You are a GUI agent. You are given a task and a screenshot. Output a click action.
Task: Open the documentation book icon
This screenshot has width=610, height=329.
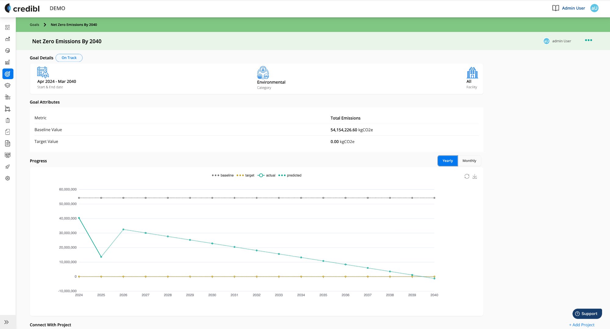[556, 8]
